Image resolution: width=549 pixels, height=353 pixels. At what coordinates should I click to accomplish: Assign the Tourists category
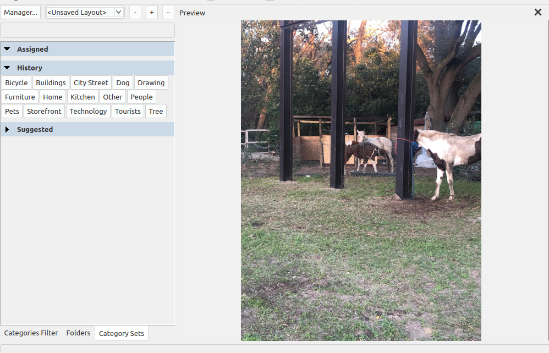point(128,111)
